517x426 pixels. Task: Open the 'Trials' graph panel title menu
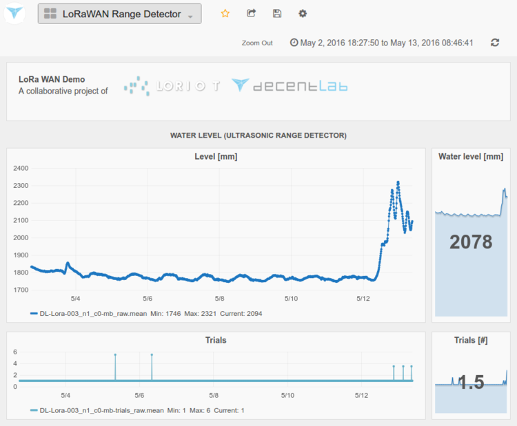pos(216,341)
